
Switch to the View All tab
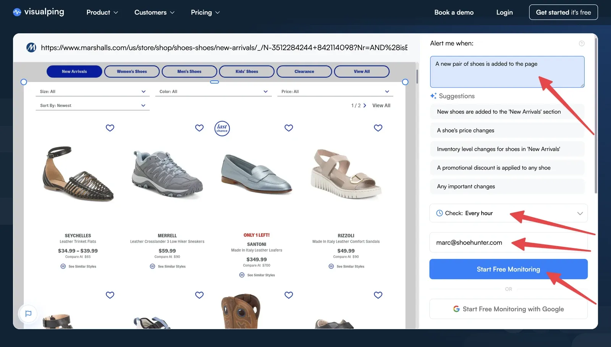point(362,71)
